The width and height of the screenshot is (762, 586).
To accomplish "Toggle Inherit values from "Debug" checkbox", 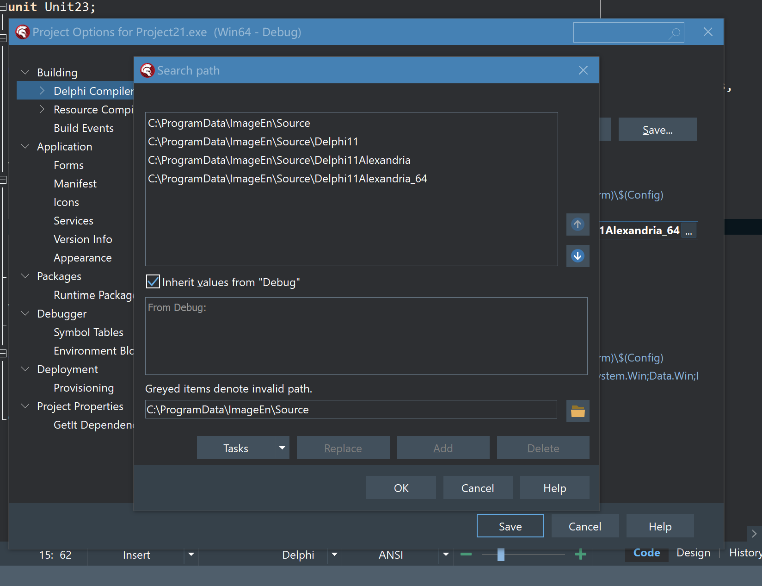I will 153,282.
